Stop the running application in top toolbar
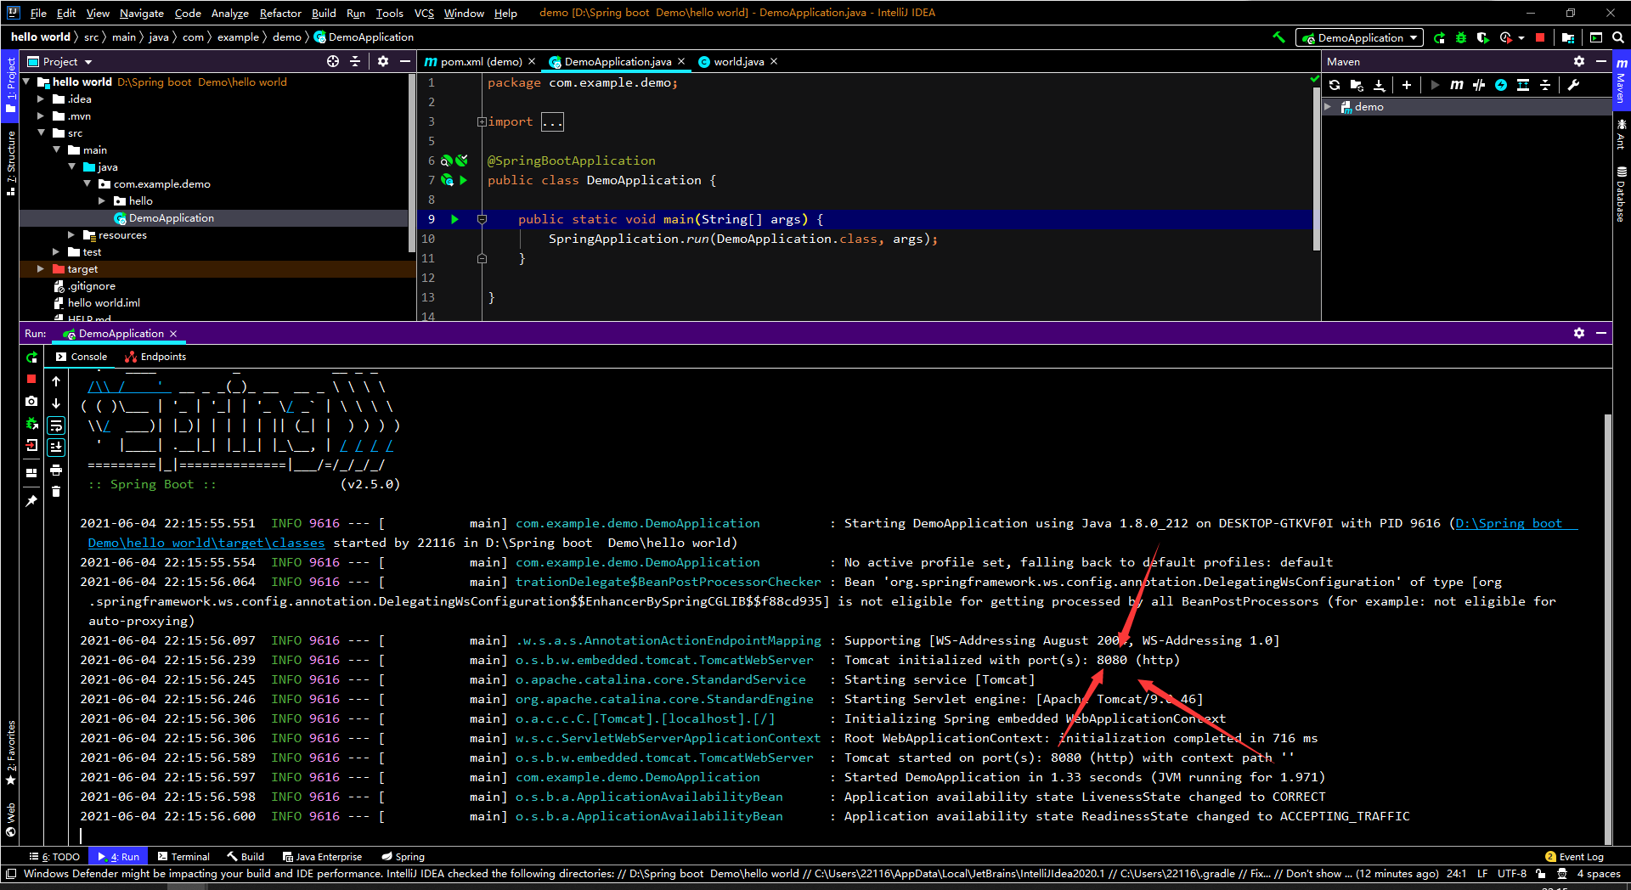Image resolution: width=1631 pixels, height=890 pixels. click(x=1540, y=37)
